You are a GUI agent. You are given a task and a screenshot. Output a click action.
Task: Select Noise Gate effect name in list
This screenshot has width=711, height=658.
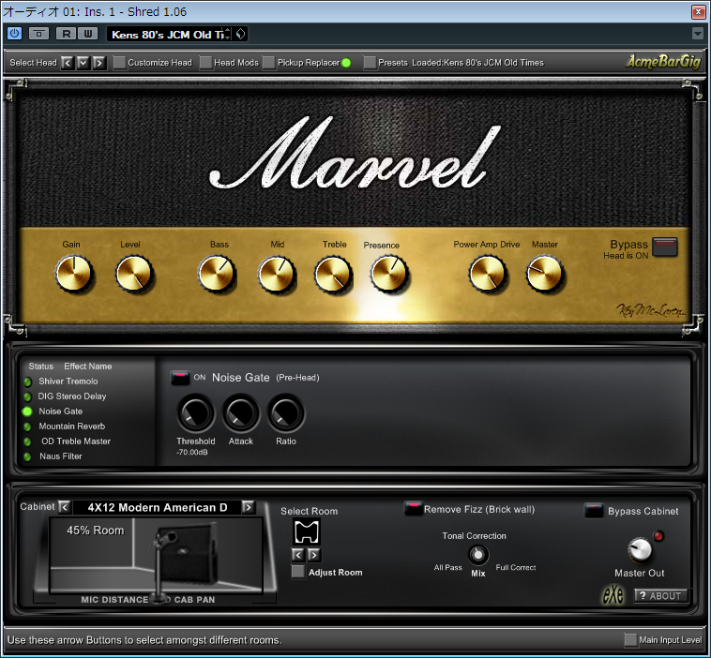click(x=60, y=411)
